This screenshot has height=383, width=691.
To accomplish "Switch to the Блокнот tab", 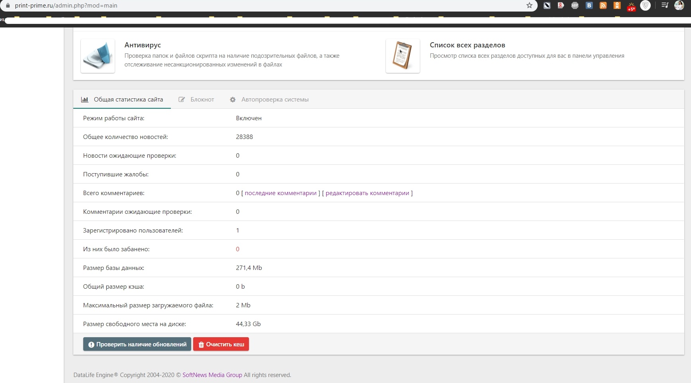I will (196, 100).
